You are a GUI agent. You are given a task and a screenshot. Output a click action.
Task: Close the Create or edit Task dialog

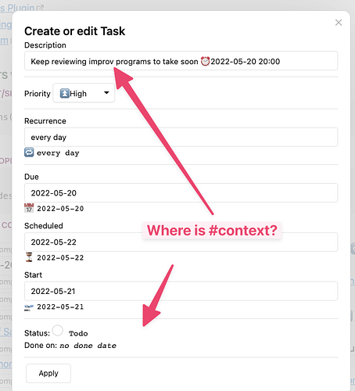[339, 23]
